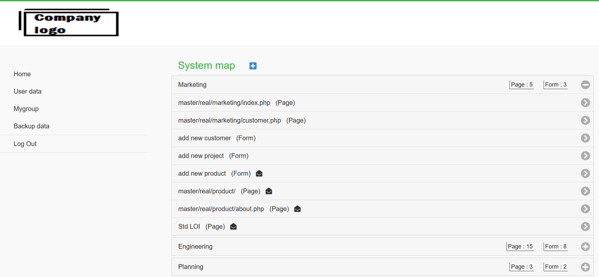The height and width of the screenshot is (277, 599).
Task: Click the Log Out link
Action: (25, 144)
